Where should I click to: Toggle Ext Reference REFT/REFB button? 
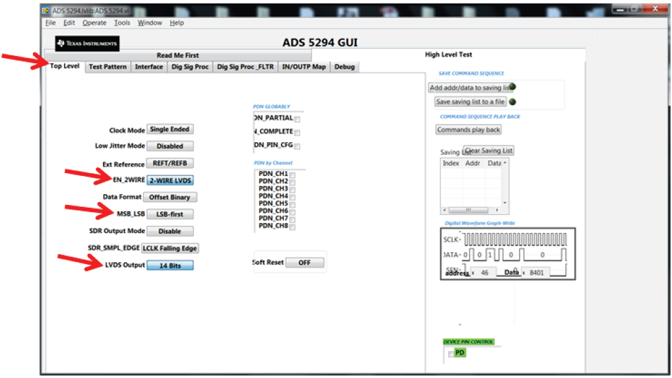tap(170, 163)
